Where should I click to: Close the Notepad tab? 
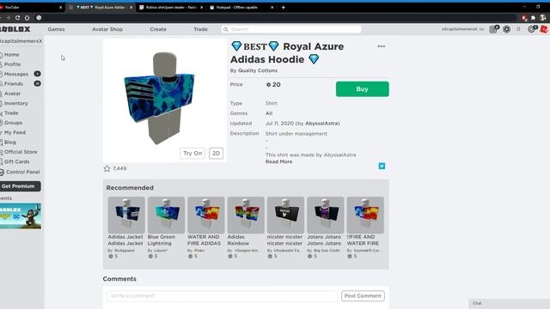[272, 8]
